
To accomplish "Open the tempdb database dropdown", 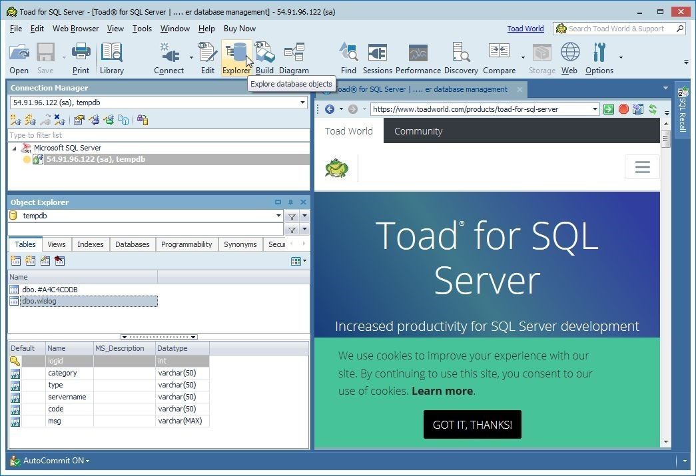I will click(x=278, y=216).
